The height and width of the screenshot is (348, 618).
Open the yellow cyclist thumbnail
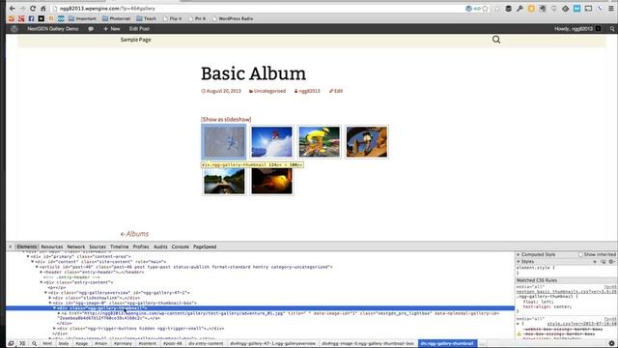[x=320, y=142]
